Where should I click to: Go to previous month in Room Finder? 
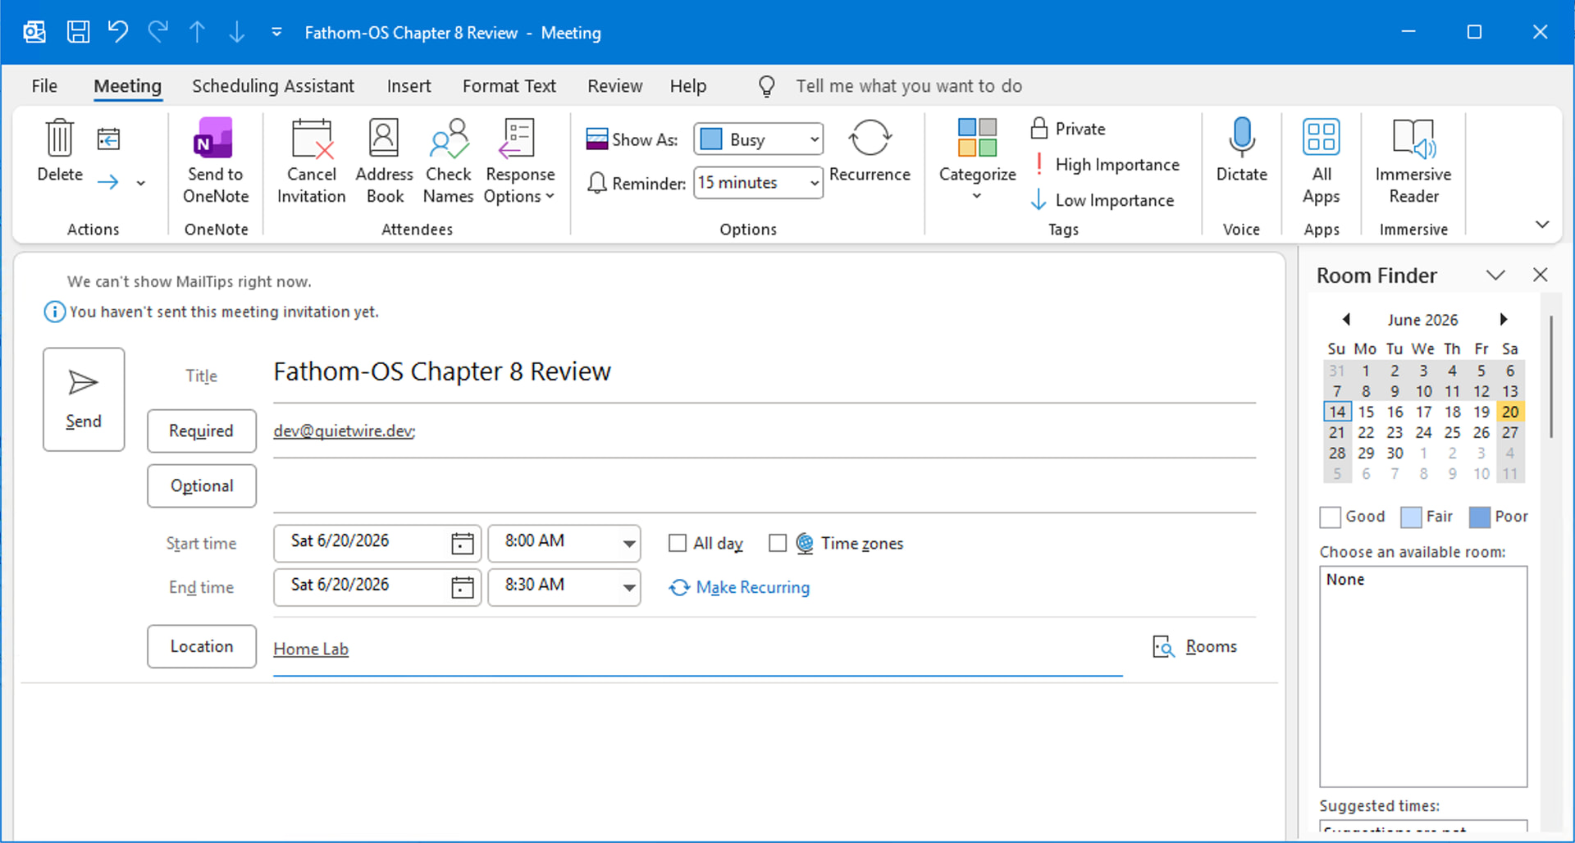[x=1345, y=319]
